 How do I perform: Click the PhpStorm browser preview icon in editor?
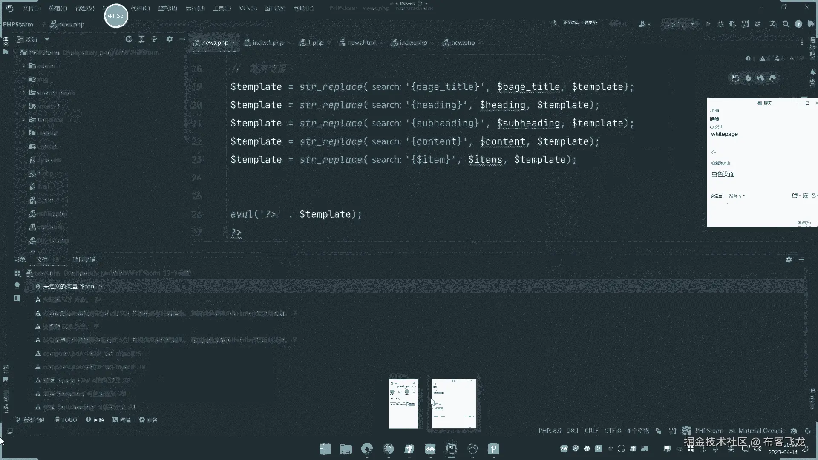click(735, 78)
